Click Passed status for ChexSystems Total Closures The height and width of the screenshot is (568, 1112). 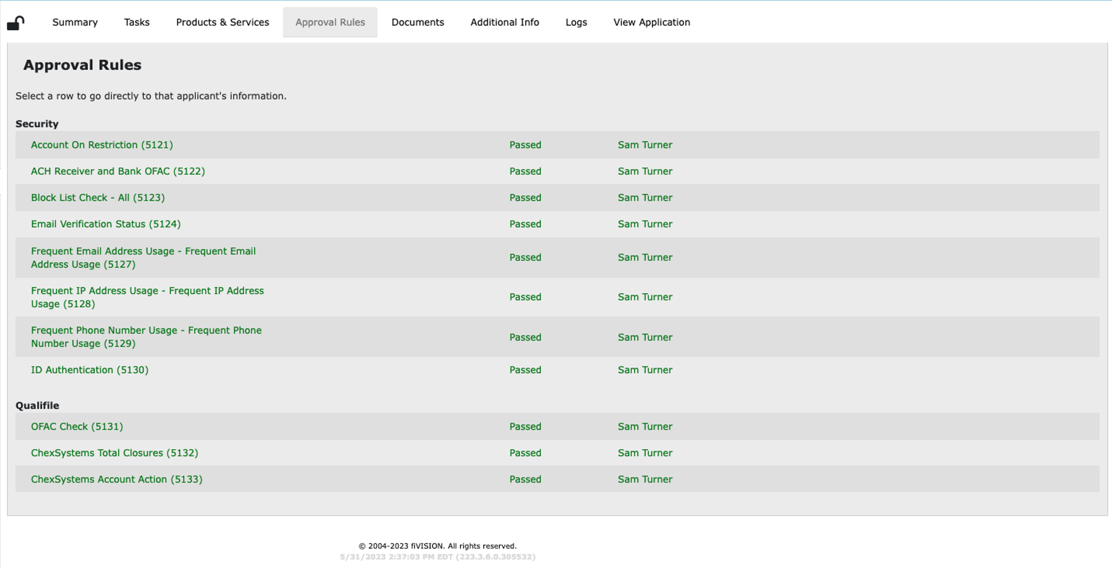click(x=525, y=453)
